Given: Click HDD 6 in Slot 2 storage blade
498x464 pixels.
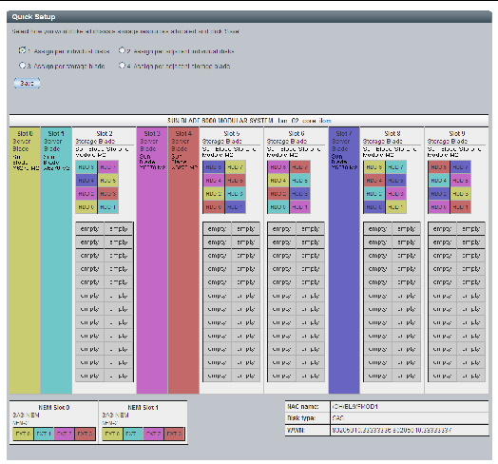Looking at the screenshot, I should [x=86, y=167].
